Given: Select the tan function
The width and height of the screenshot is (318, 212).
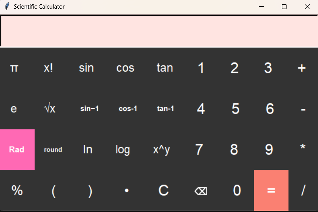Looking at the screenshot, I should pos(165,68).
